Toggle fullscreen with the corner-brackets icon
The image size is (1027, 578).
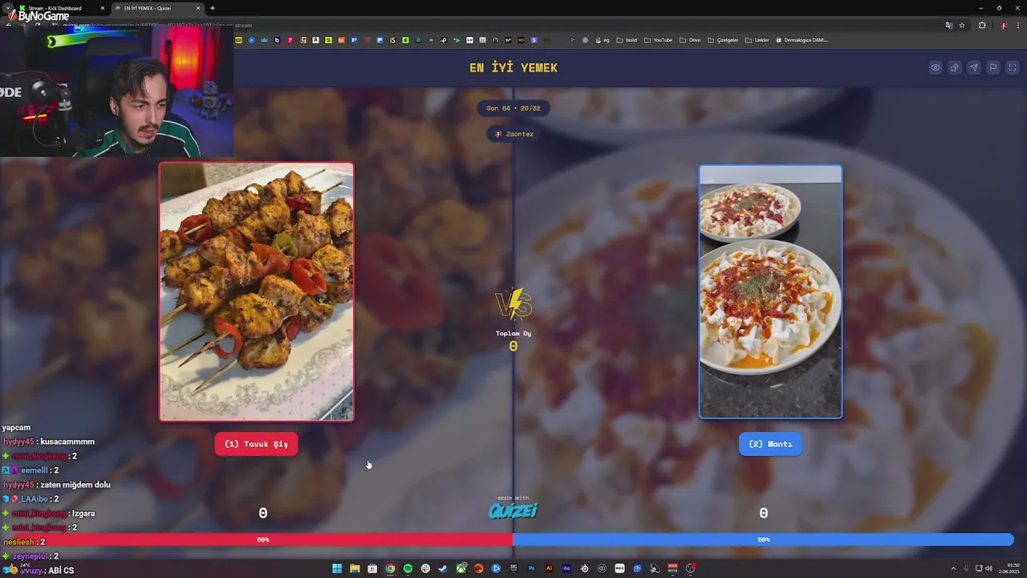pos(1013,67)
